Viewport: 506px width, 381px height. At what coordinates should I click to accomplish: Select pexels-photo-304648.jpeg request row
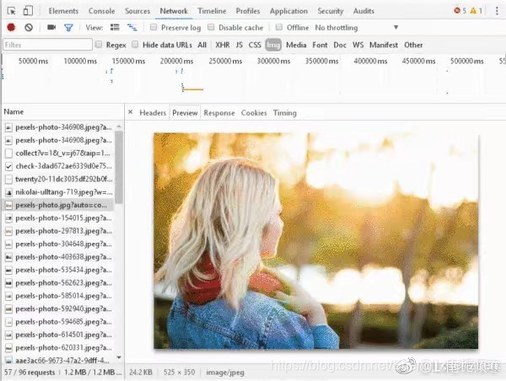[58, 244]
